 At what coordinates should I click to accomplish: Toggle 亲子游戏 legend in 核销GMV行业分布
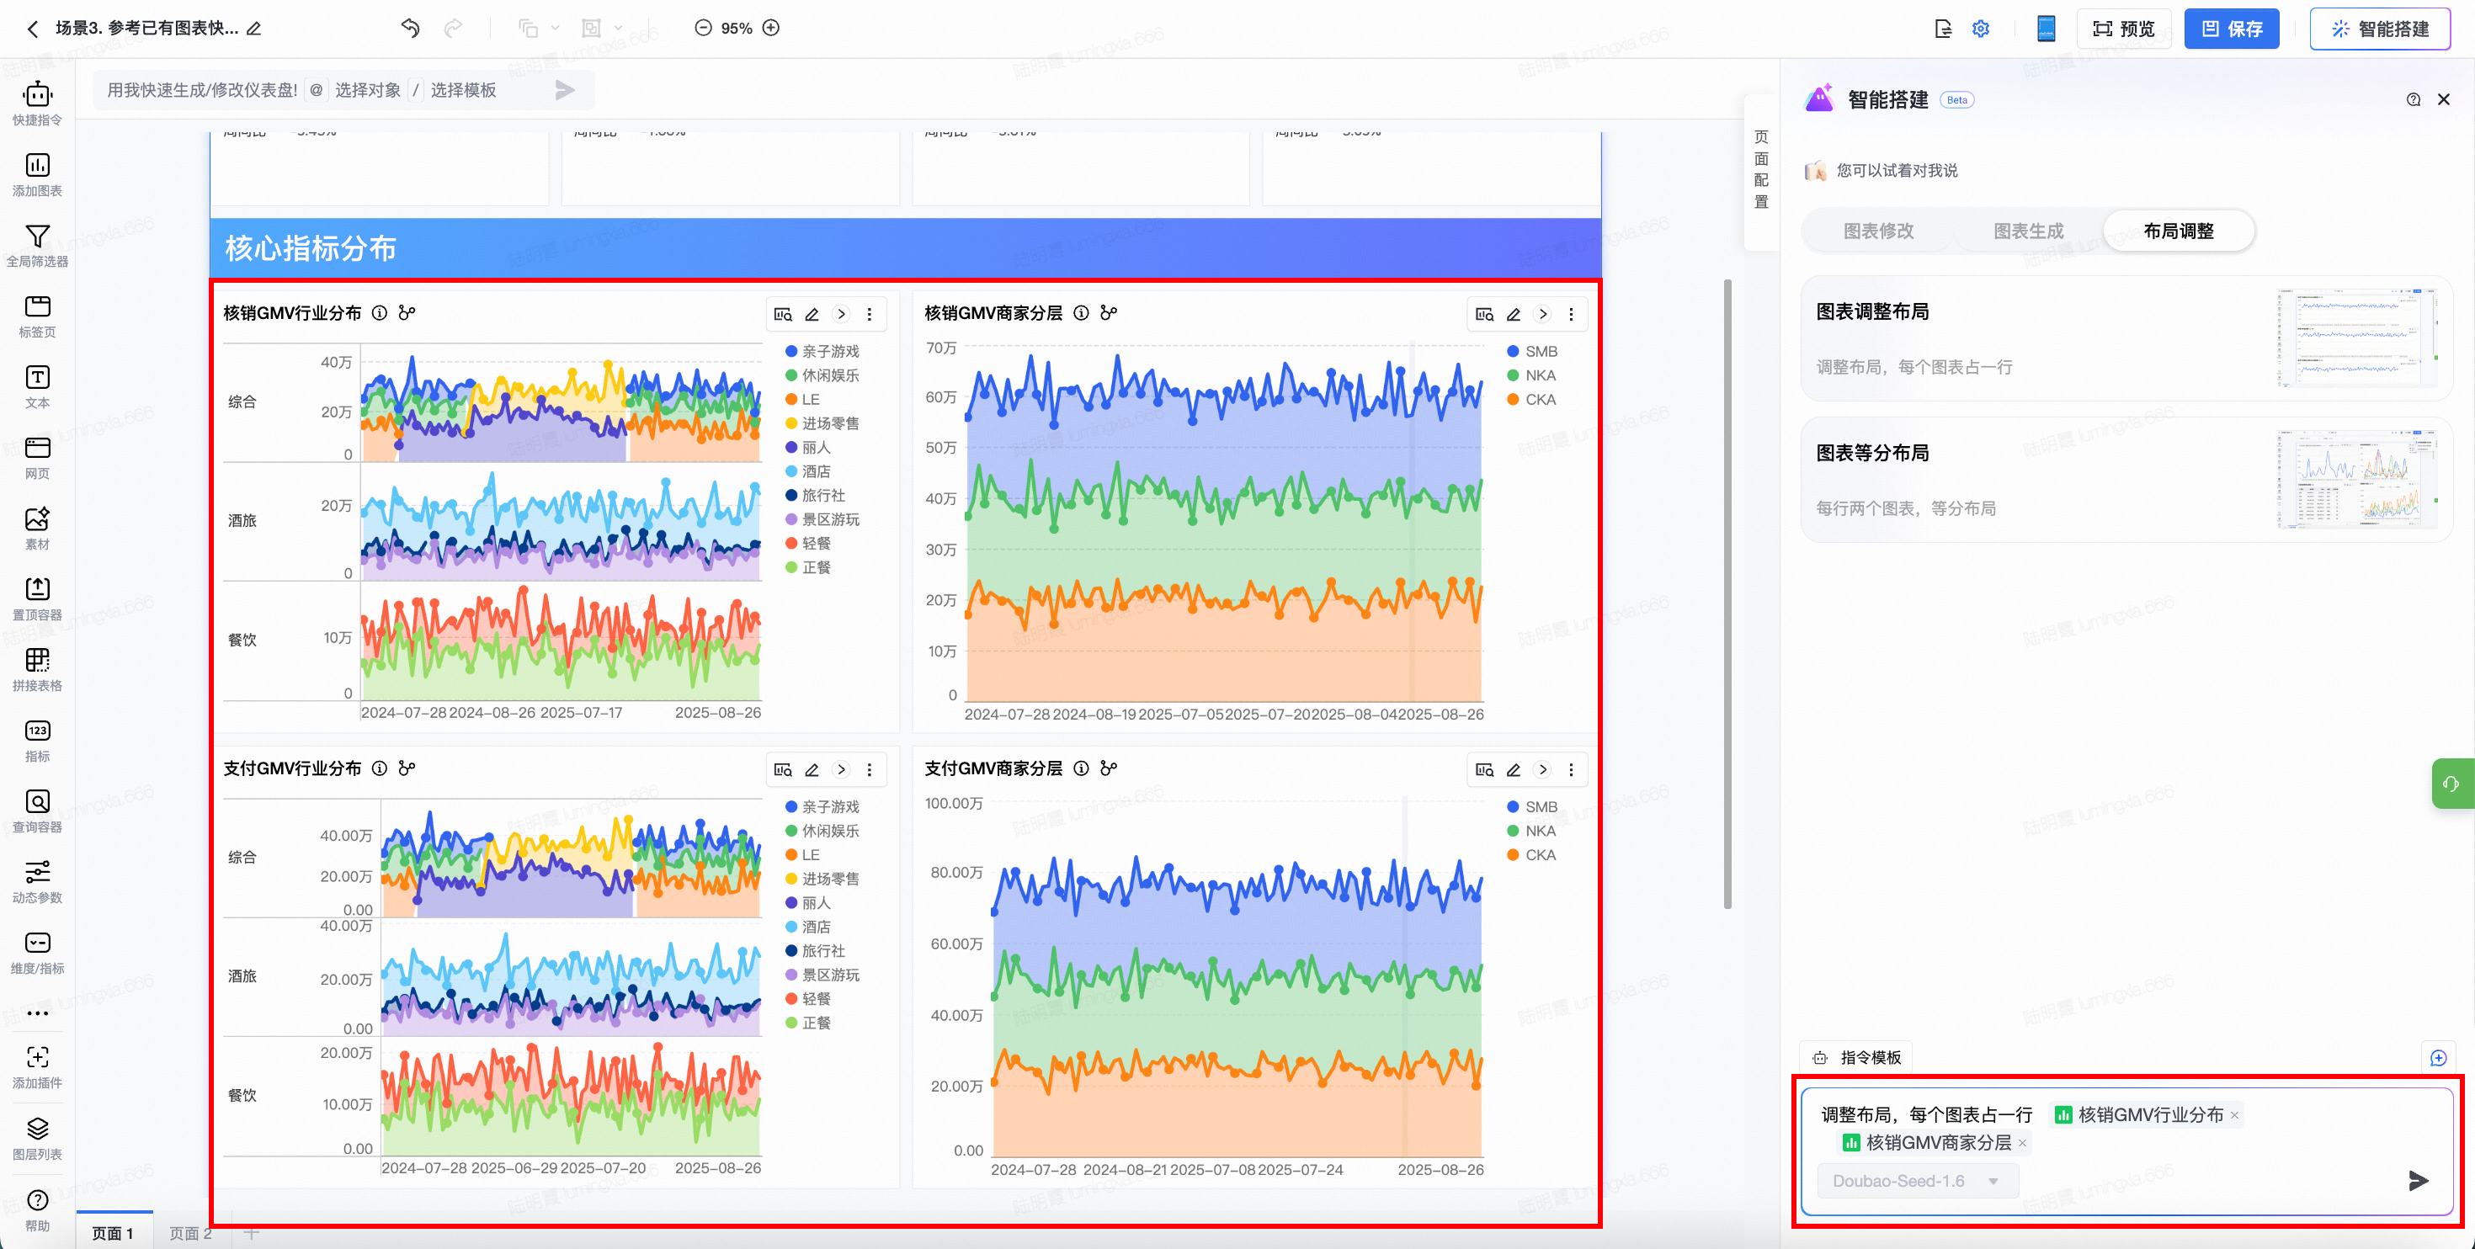tap(822, 352)
